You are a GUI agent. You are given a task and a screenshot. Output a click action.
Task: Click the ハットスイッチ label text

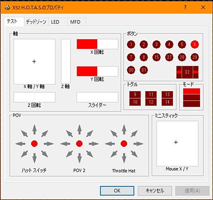[x=34, y=170]
